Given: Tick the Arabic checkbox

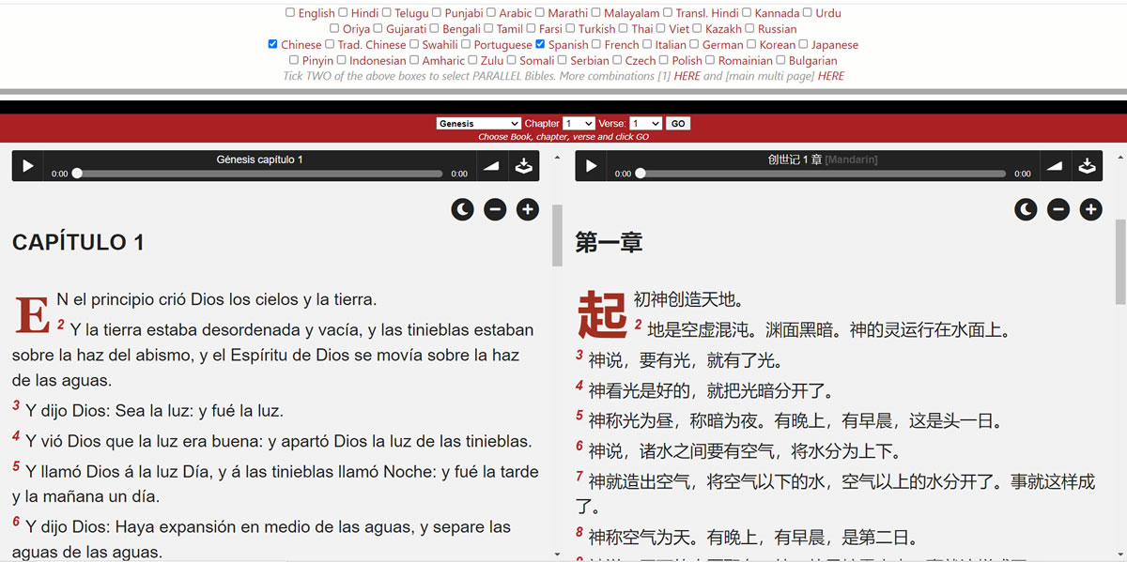Looking at the screenshot, I should tap(491, 13).
